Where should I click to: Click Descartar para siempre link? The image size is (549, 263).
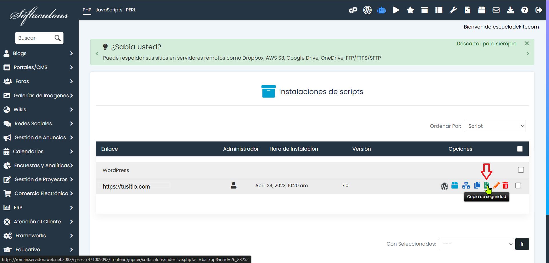pos(486,44)
